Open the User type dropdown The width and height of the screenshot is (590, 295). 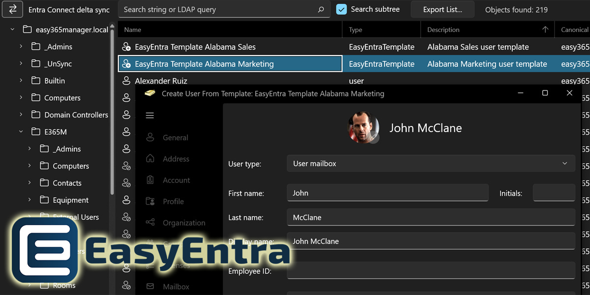[431, 164]
